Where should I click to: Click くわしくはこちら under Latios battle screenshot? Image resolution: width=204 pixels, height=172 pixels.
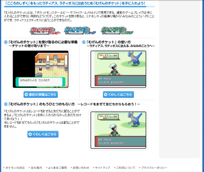(x=118, y=95)
